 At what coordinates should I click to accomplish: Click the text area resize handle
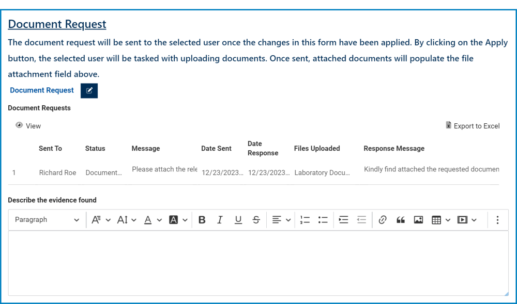(506, 293)
